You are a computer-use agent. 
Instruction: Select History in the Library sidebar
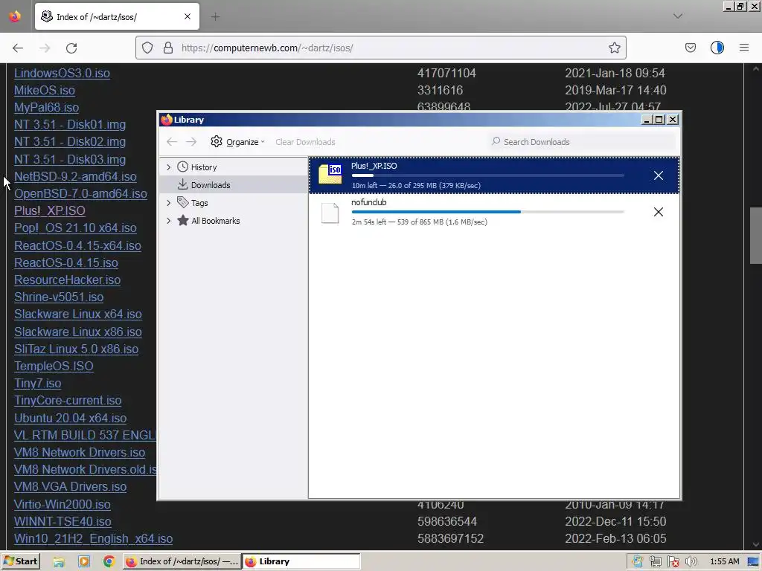(x=233, y=167)
